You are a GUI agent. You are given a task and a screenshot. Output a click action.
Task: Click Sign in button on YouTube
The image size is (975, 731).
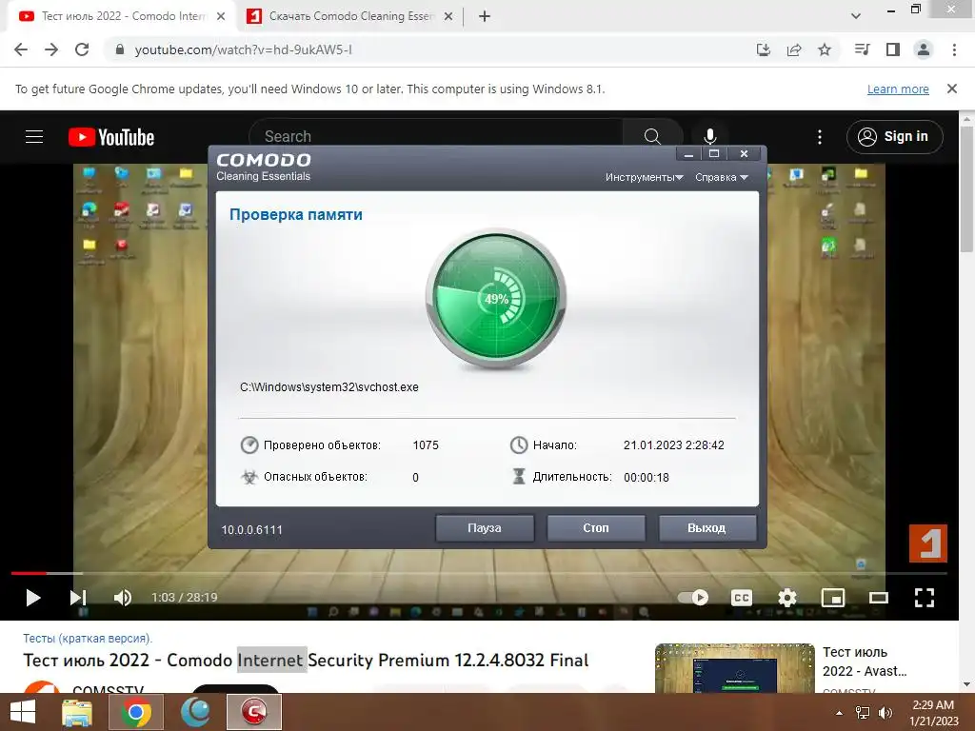pos(894,137)
